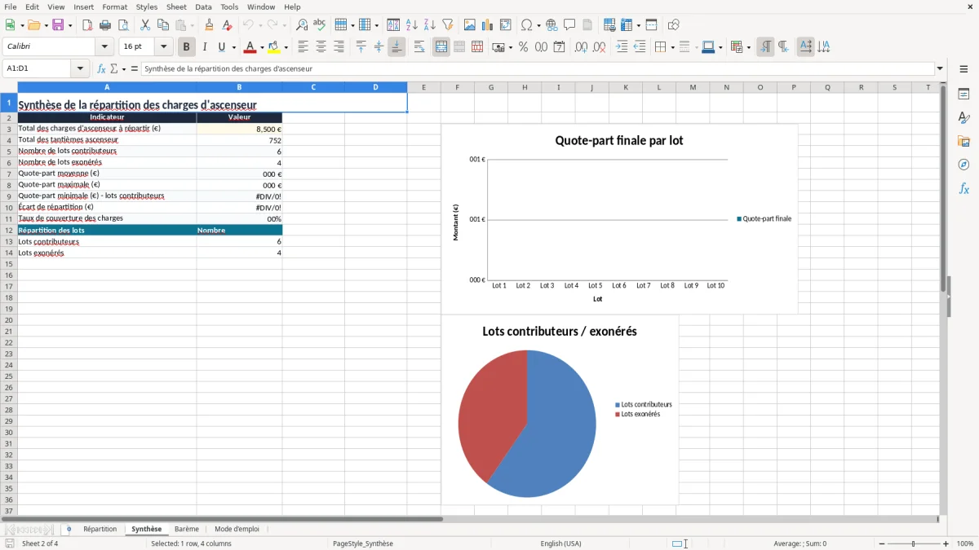
Task: Clone formatting with the paintbrush icon
Action: tap(210, 25)
